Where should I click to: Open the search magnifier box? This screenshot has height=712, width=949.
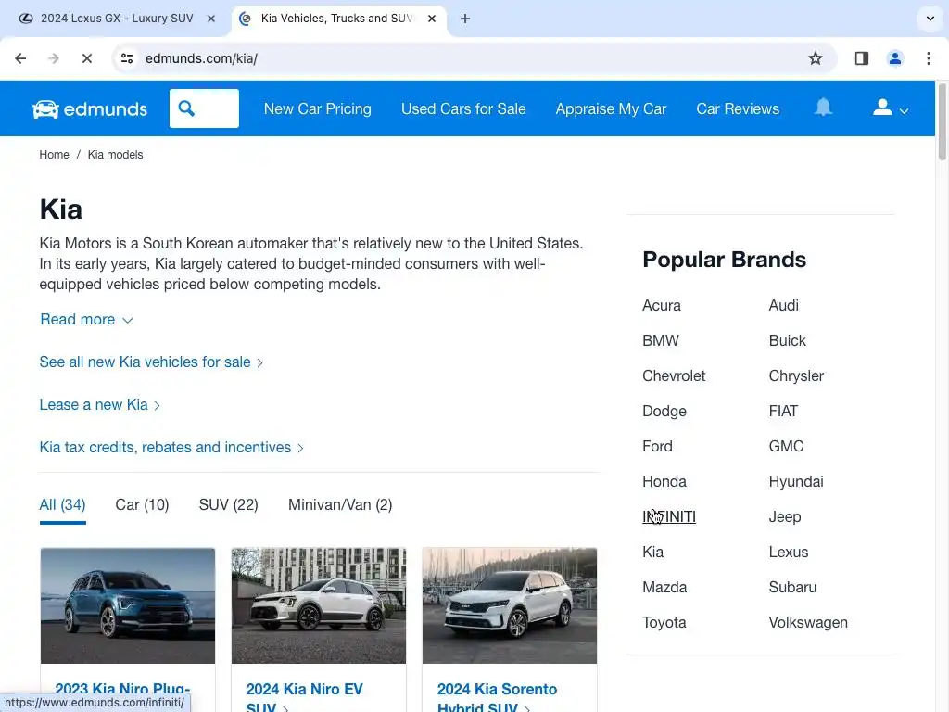tap(204, 108)
